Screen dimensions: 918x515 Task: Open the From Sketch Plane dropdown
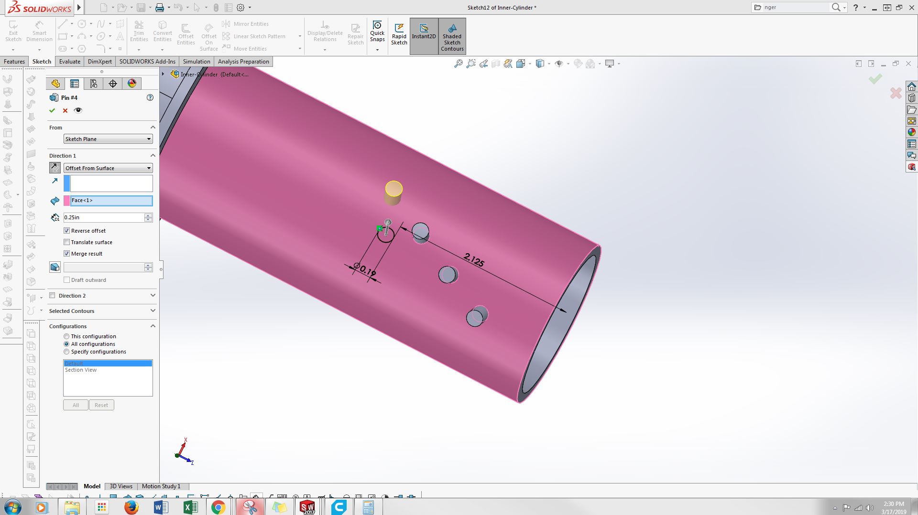click(x=108, y=139)
